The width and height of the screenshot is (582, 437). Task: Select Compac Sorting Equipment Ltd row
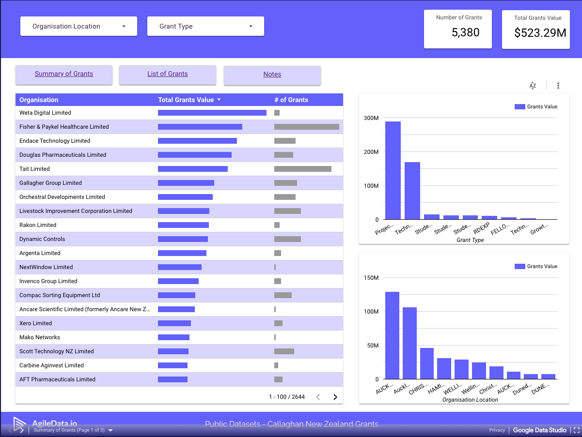click(x=179, y=295)
